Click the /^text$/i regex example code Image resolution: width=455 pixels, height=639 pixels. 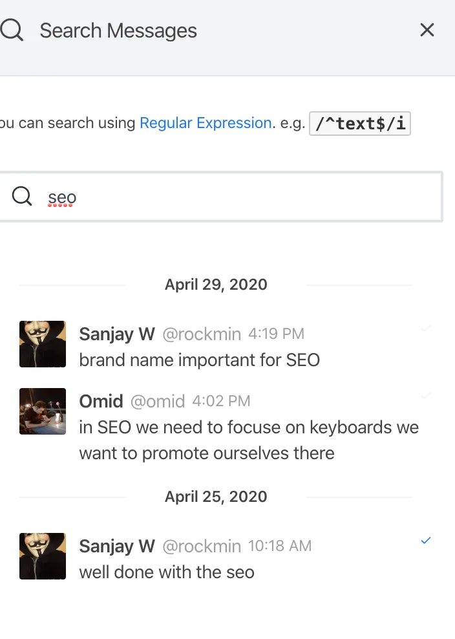[x=360, y=123]
